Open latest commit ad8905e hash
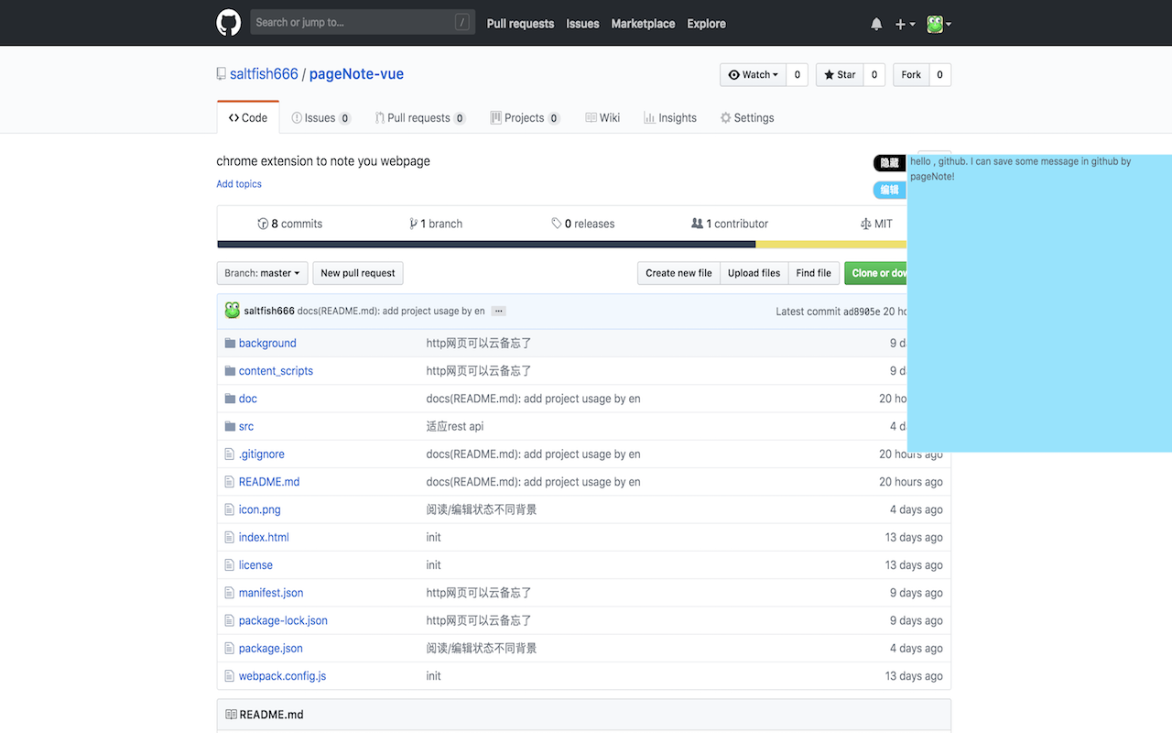Screen dimensions: 1172x733 [862, 312]
